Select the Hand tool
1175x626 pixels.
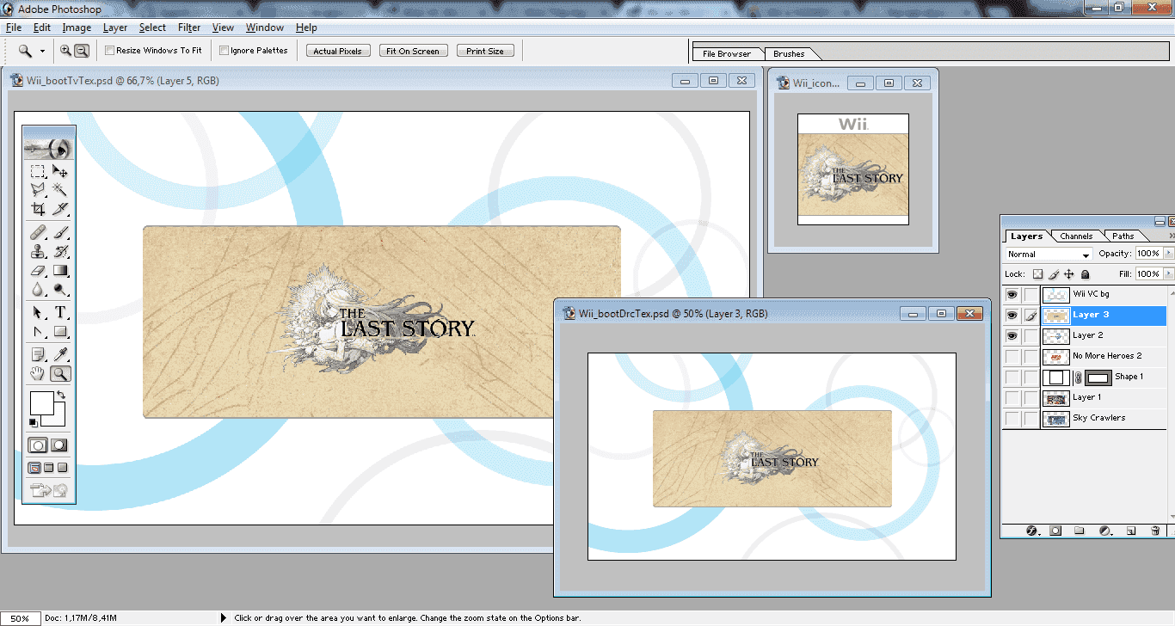pyautogui.click(x=38, y=373)
